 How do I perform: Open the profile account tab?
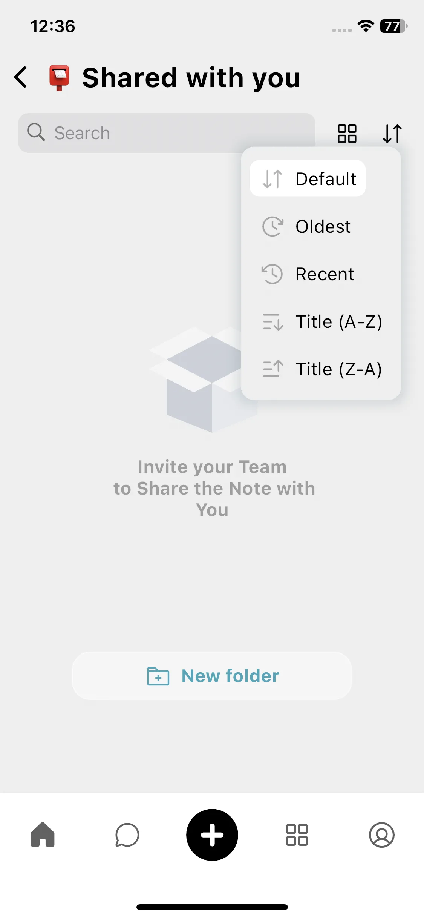click(x=382, y=834)
